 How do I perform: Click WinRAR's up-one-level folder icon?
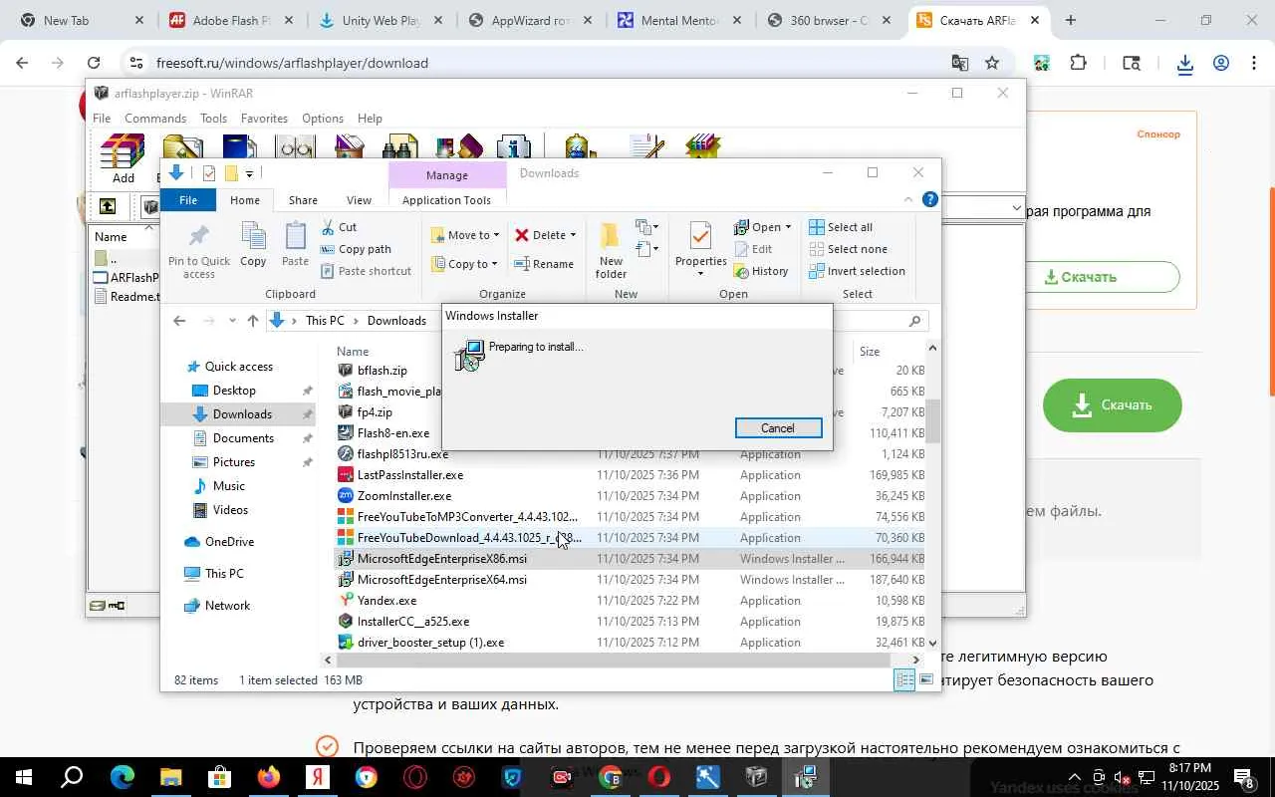tap(108, 207)
